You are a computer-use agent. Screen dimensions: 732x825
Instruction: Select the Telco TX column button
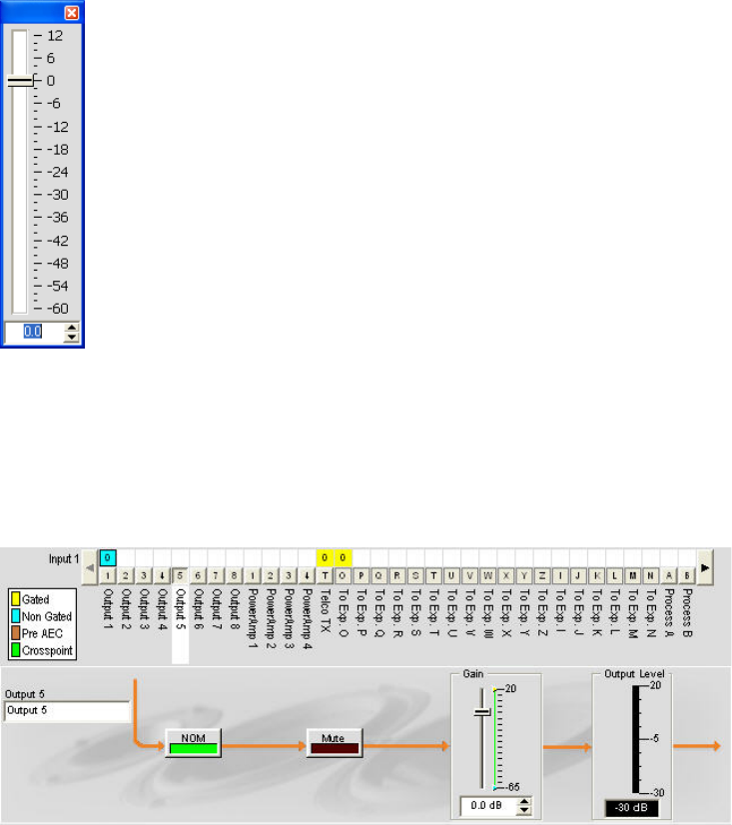(325, 575)
